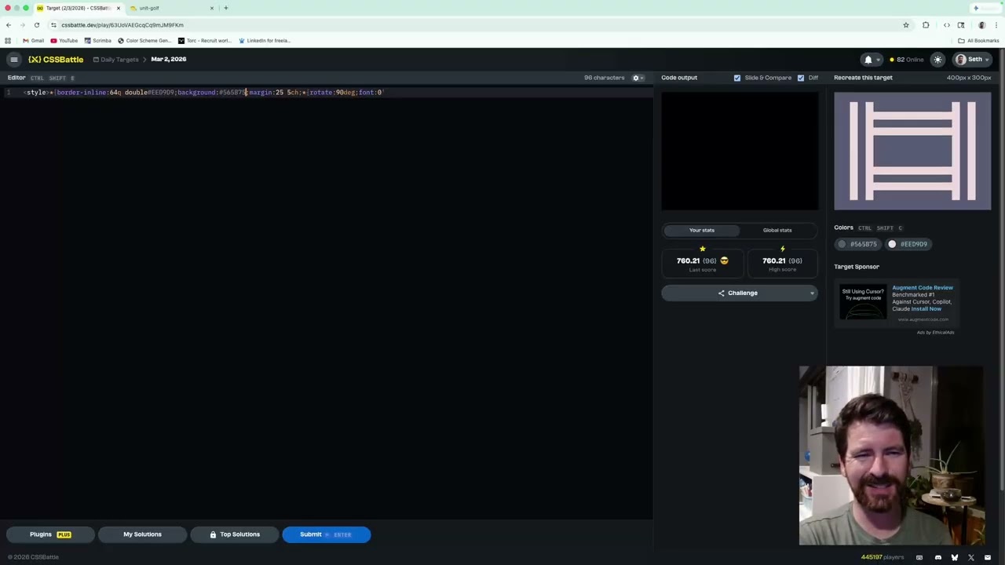Click the Install Now link
1005x565 pixels.
pyautogui.click(x=926, y=309)
